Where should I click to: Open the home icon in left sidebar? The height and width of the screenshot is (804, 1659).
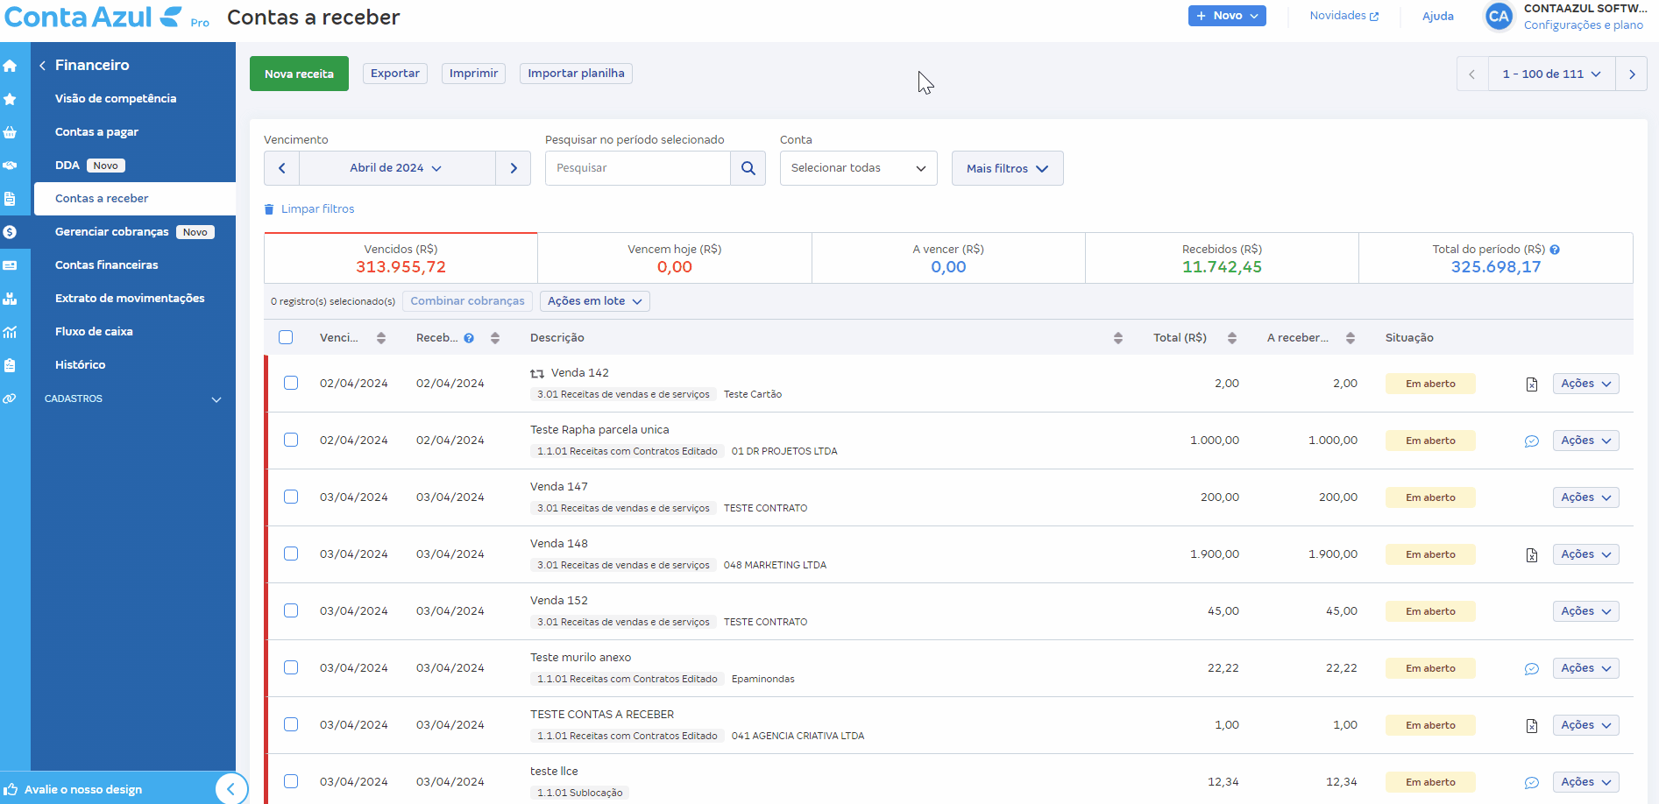pyautogui.click(x=10, y=66)
